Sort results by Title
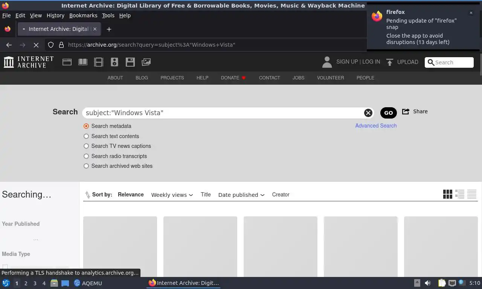The height and width of the screenshot is (289, 482). click(206, 195)
